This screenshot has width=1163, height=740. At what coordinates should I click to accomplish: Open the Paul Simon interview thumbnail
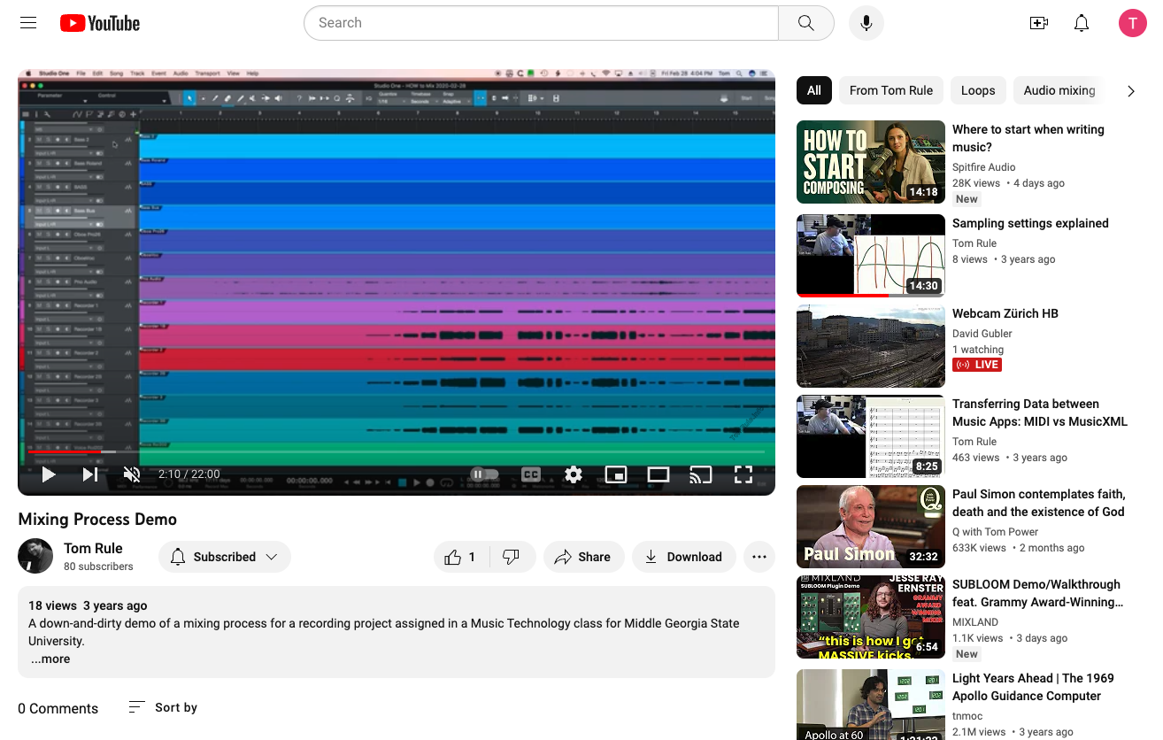pos(871,527)
